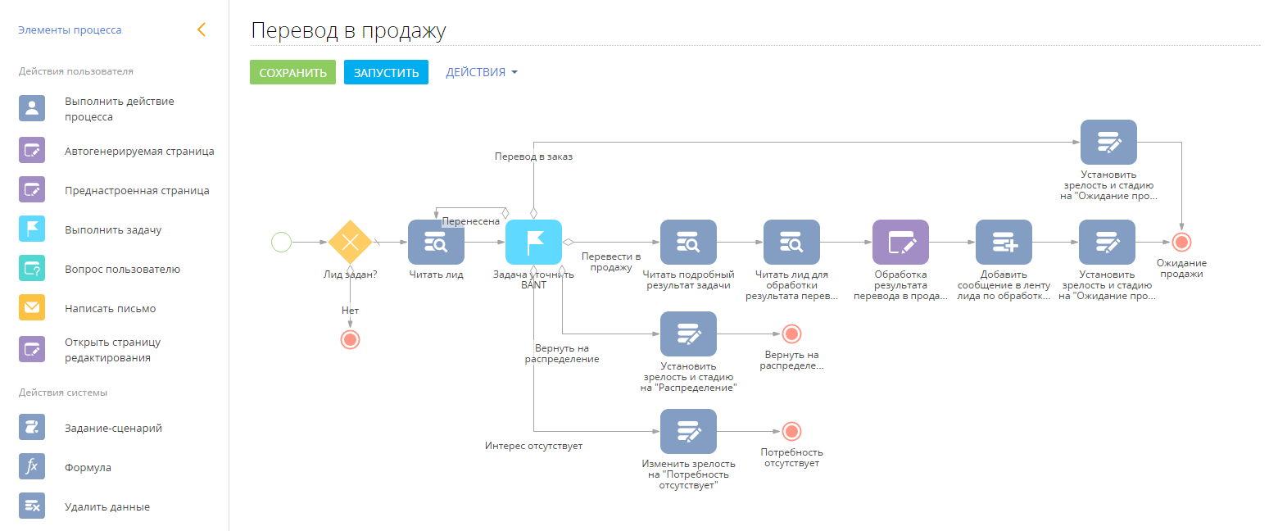
Task: Click the 'Добавить сообщение в ленту' node
Action: pos(1004,242)
